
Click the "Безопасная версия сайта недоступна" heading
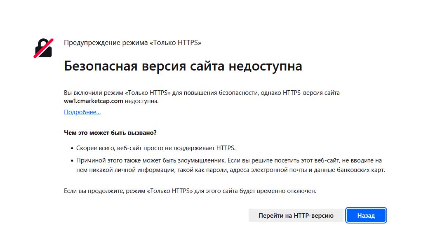[183, 66]
